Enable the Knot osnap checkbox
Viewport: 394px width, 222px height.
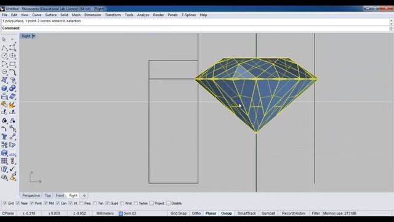click(122, 203)
